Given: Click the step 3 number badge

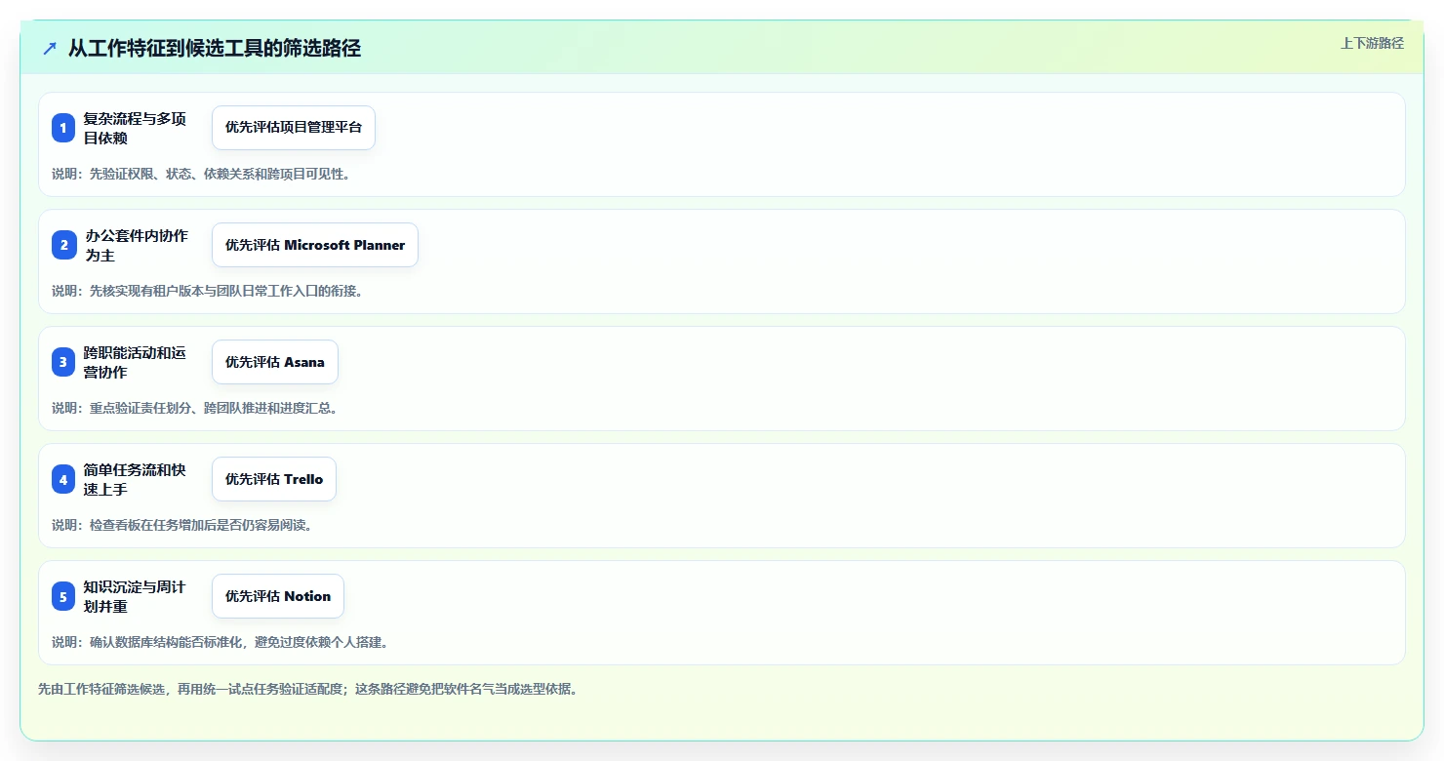Looking at the screenshot, I should 63,362.
